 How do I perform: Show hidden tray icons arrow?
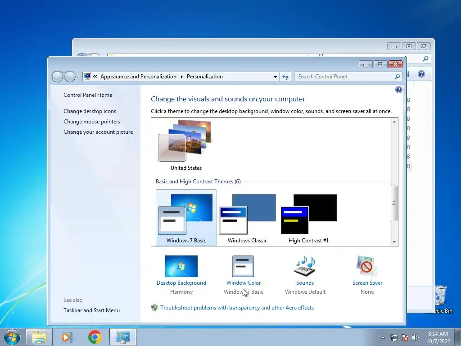click(x=383, y=337)
